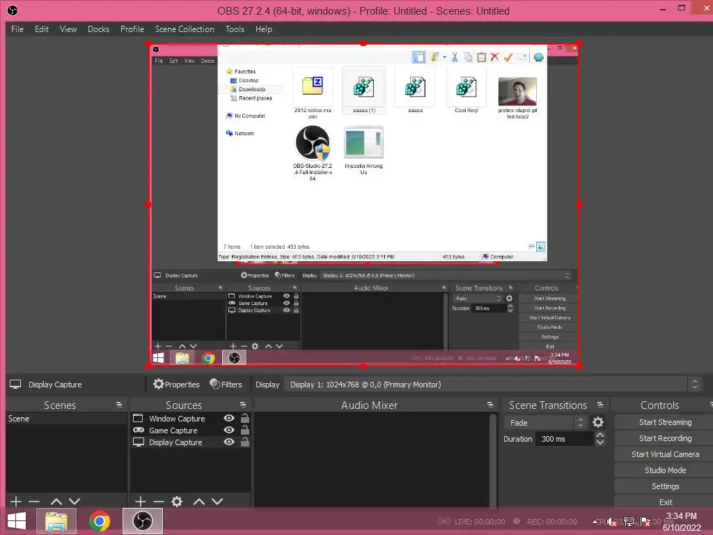The height and width of the screenshot is (535, 713).
Task: Open the Docks menu
Action: pos(98,29)
